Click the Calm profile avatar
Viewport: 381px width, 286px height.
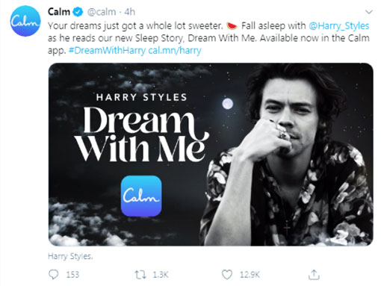25,21
